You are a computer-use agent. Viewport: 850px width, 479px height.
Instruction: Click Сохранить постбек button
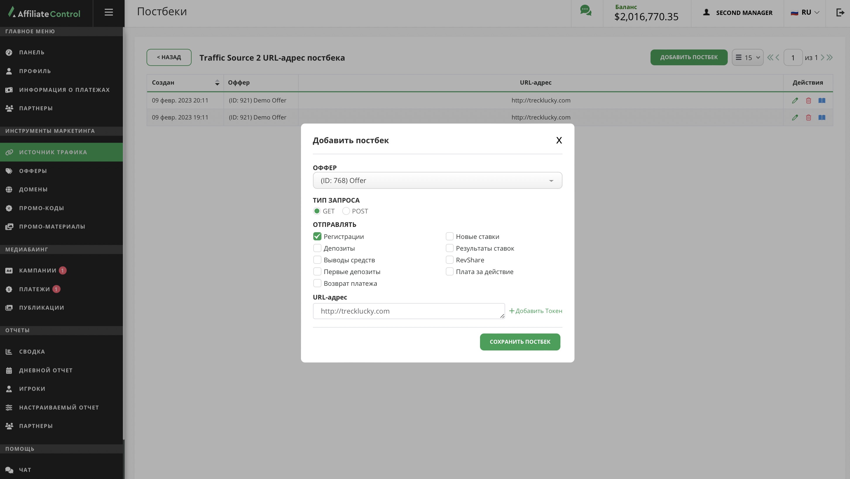[520, 342]
